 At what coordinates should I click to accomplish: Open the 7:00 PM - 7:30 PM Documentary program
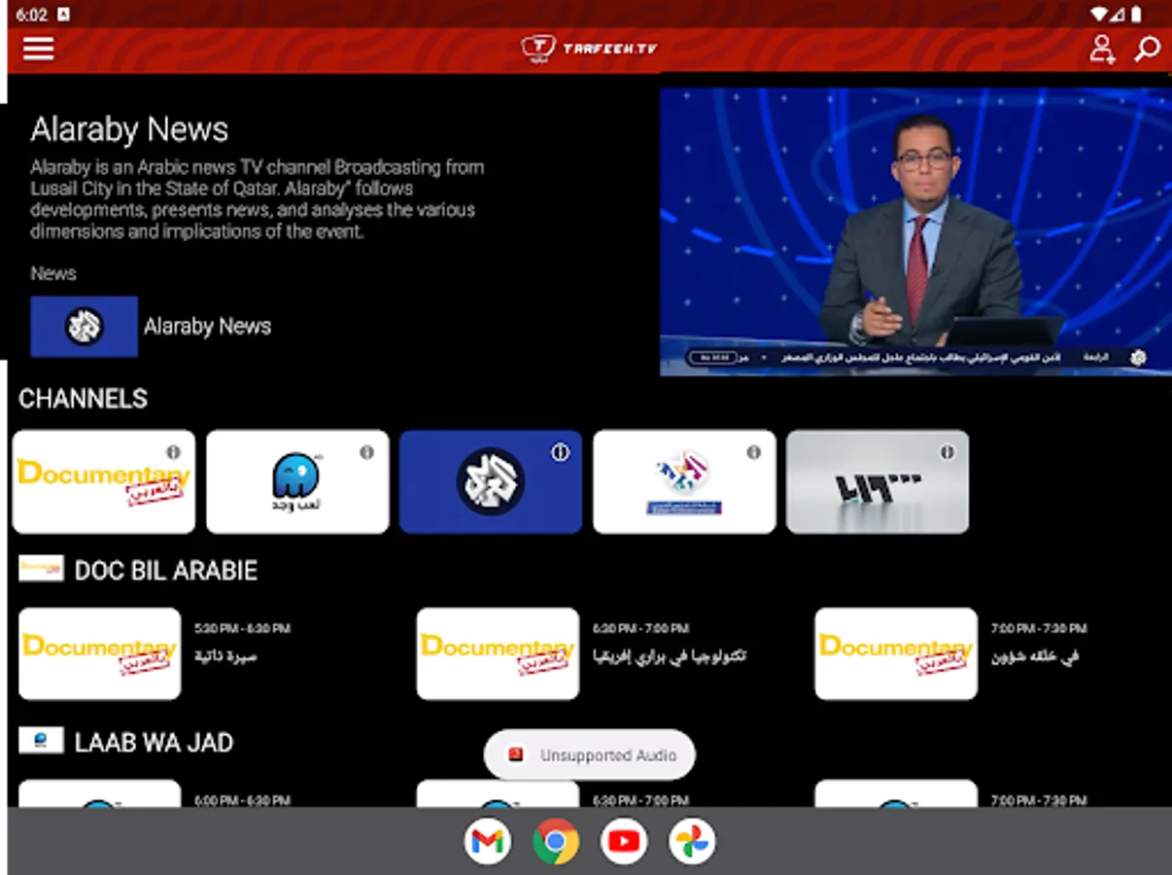896,653
